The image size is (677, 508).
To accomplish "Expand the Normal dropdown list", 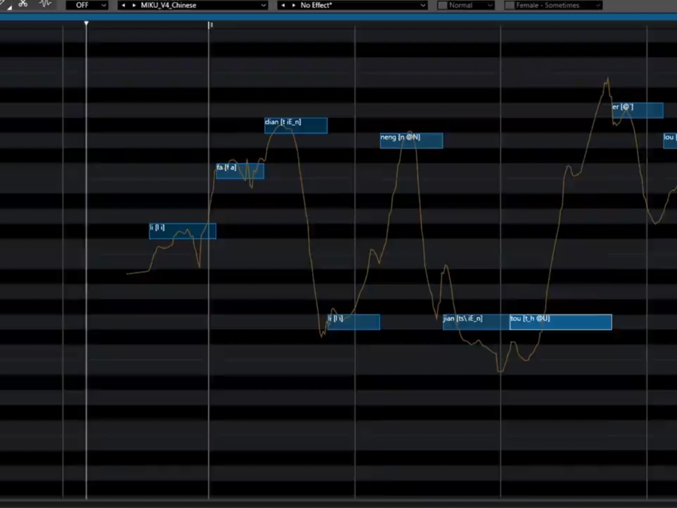I will click(490, 5).
